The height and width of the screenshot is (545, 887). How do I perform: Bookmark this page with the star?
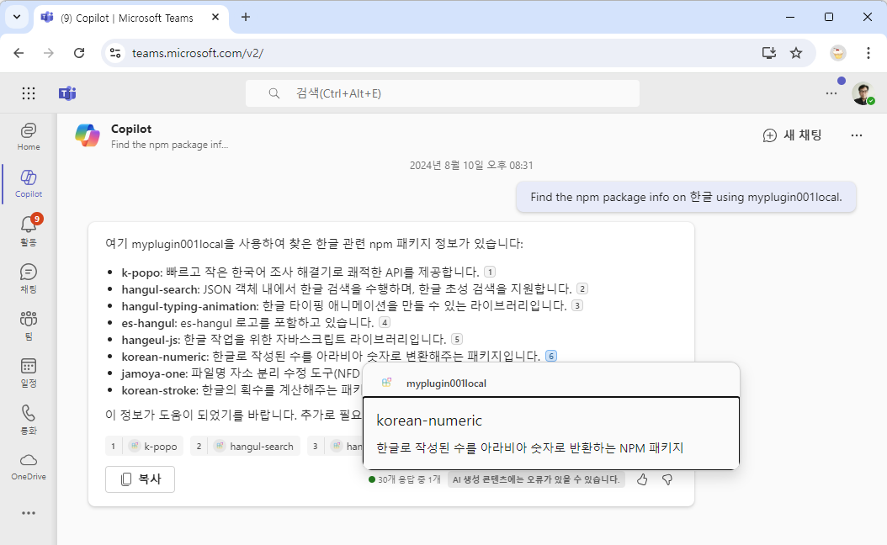[796, 53]
